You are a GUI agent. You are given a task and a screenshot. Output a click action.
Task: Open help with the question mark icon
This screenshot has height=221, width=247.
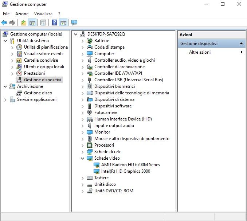pos(55,22)
